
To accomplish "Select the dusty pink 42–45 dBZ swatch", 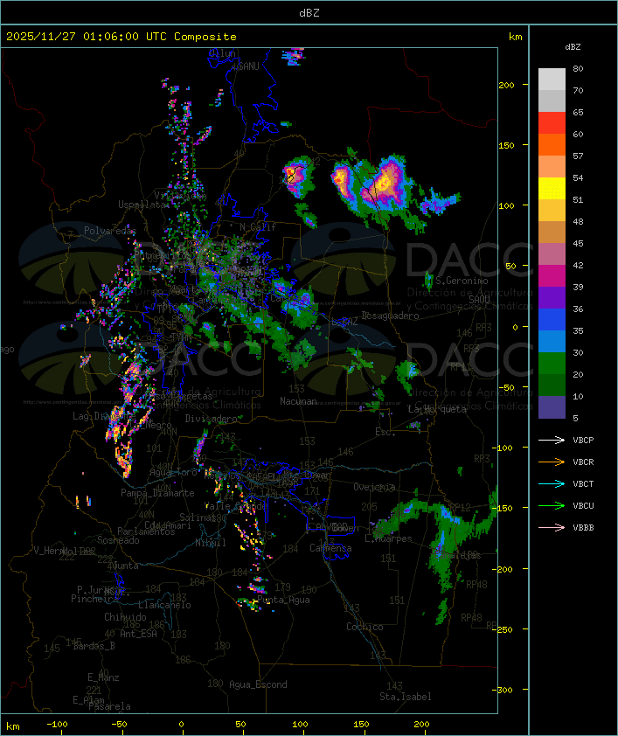I will pos(552,254).
